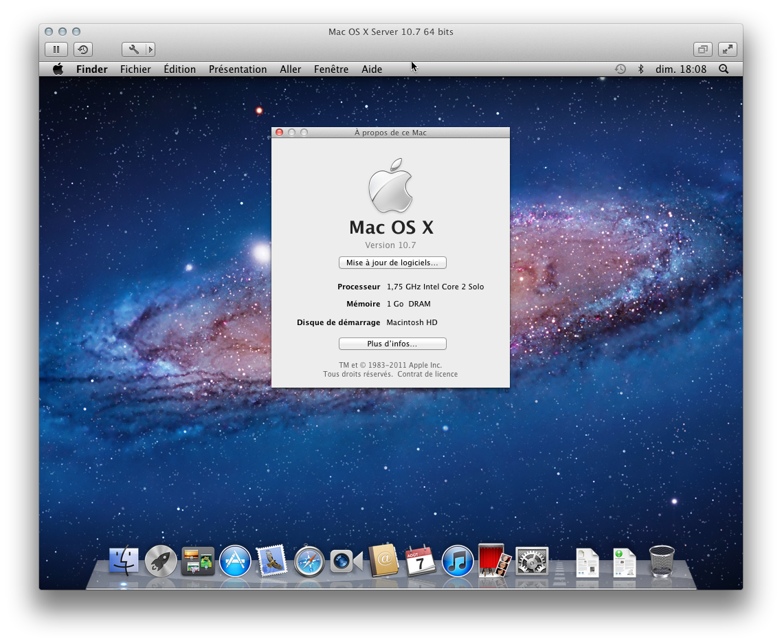Screen dimensions: 782x644
Task: Click the Version 10.7 text
Action: 390,245
